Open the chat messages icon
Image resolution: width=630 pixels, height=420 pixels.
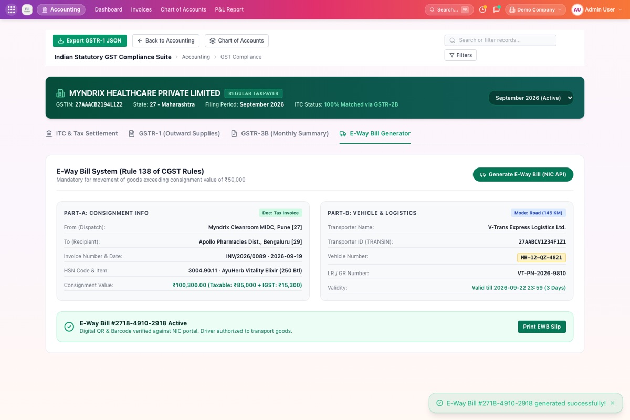click(497, 9)
